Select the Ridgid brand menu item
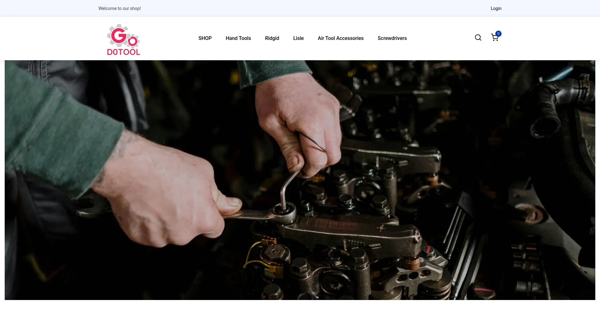 pyautogui.click(x=272, y=38)
